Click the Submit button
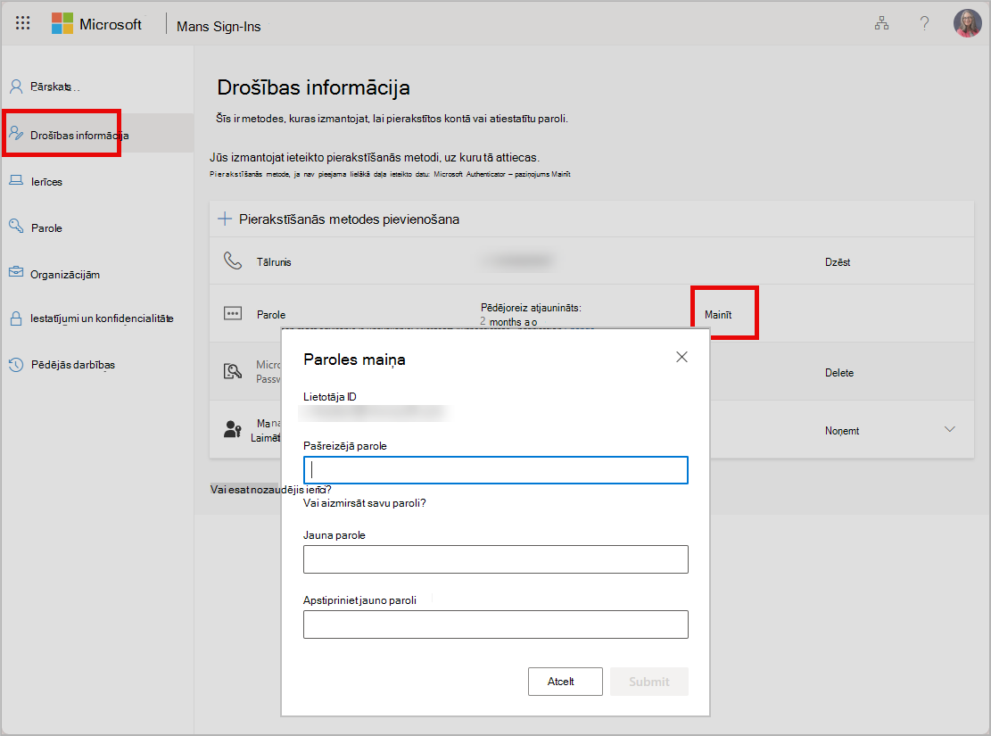 (649, 682)
